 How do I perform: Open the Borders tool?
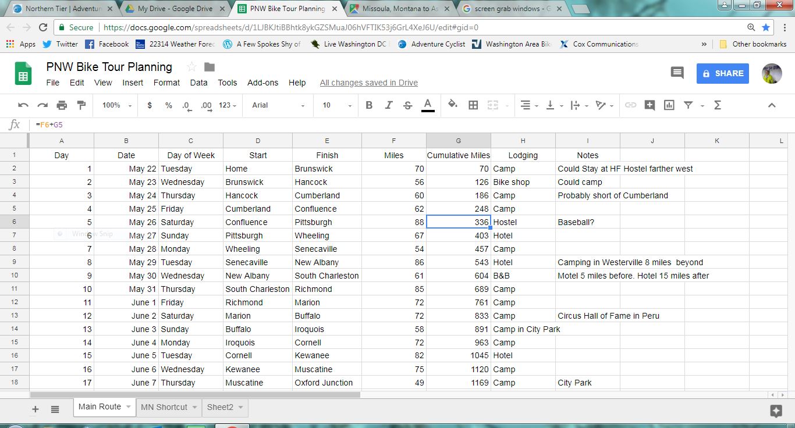[x=473, y=105]
